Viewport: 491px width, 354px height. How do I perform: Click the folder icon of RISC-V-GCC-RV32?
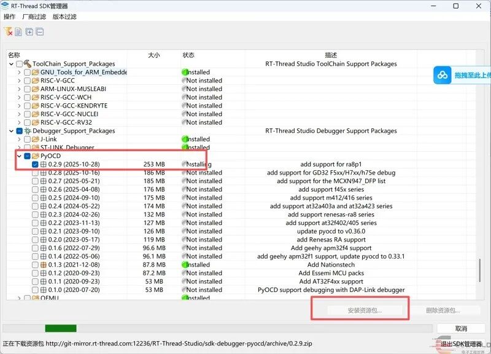(x=36, y=122)
